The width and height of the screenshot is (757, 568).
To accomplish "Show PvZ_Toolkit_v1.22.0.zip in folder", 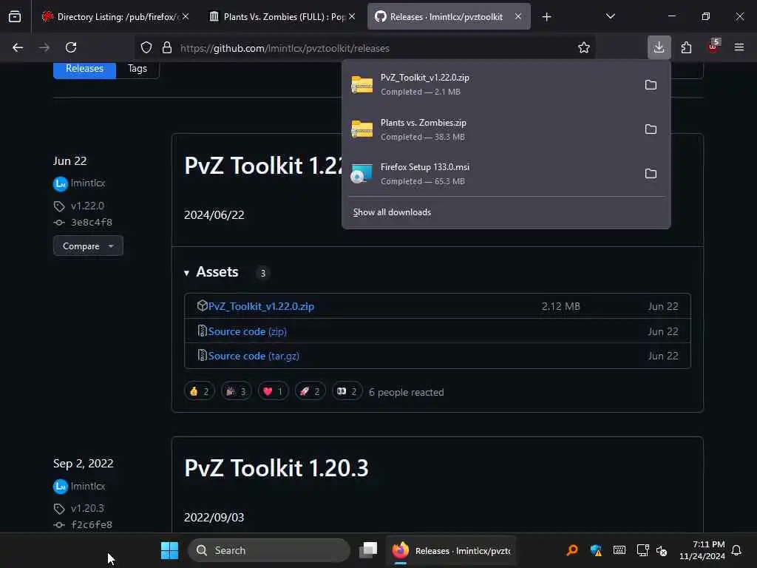I will tap(651, 85).
